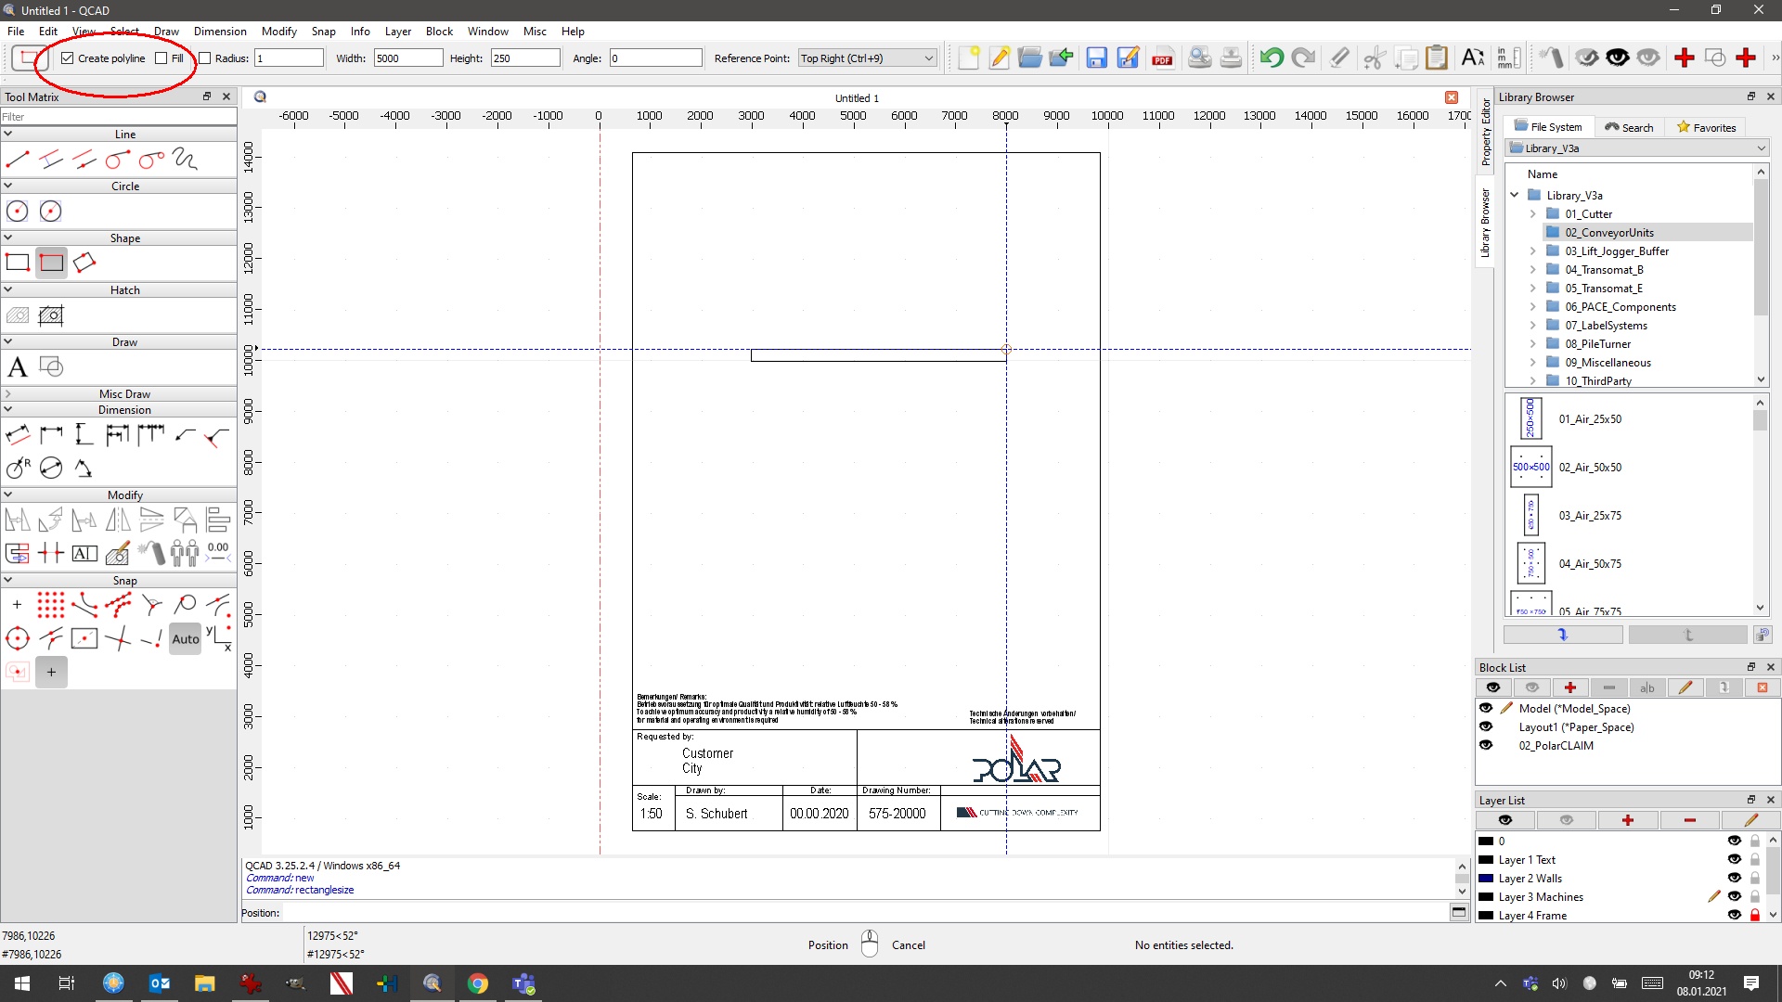1782x1002 pixels.
Task: Click Layer 2 Walls color swatch
Action: tap(1486, 878)
